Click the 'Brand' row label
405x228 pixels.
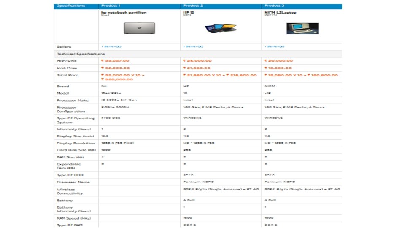click(63, 86)
